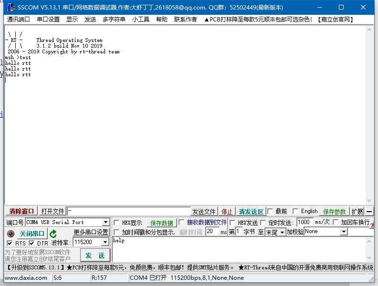This screenshot has height=286, width=378.
Task: Click the 清发送区 button
Action: tap(251, 212)
